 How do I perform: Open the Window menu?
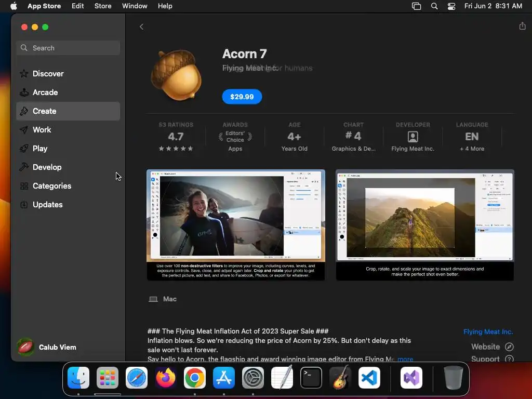tap(135, 6)
